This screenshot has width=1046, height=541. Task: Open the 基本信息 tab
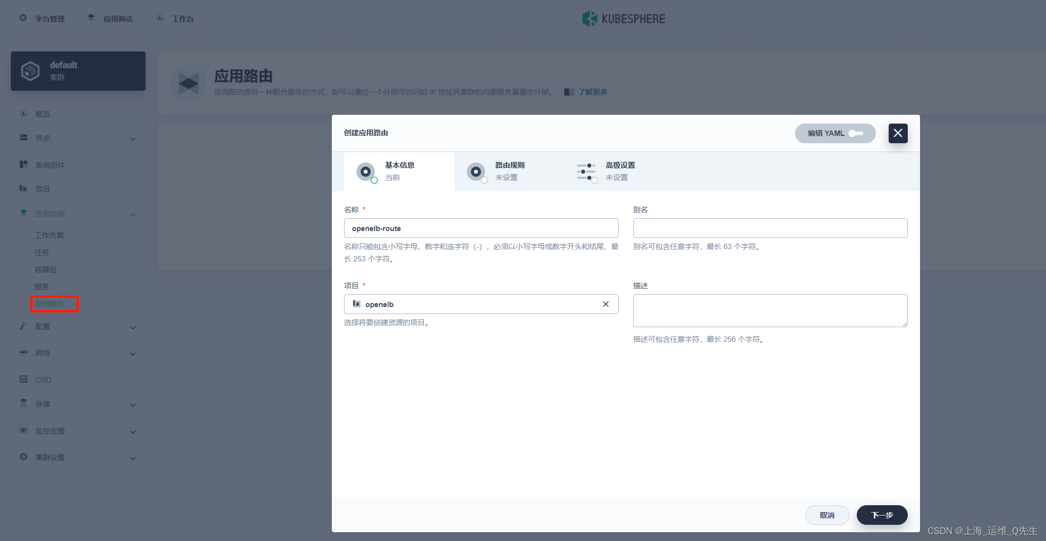[x=399, y=172]
